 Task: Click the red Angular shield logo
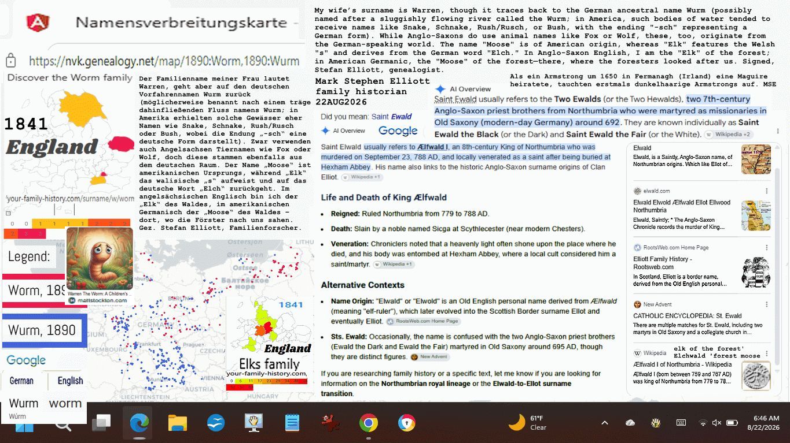38,22
